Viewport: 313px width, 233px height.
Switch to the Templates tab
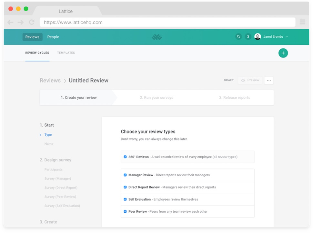pyautogui.click(x=66, y=53)
